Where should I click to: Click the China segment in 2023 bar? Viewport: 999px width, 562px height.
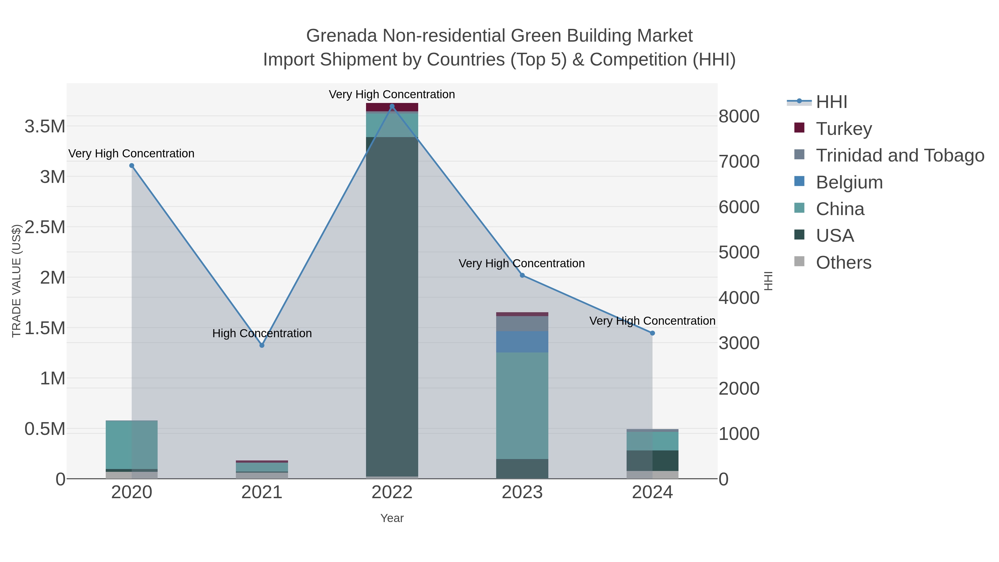click(522, 406)
